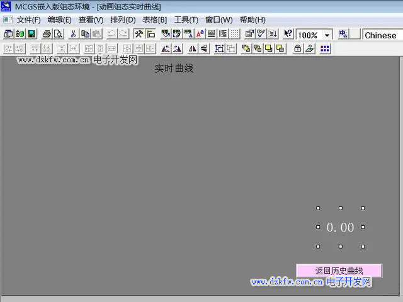Click the 返回历史曲线 button
Viewport: 403px width, 302px height.
(339, 271)
